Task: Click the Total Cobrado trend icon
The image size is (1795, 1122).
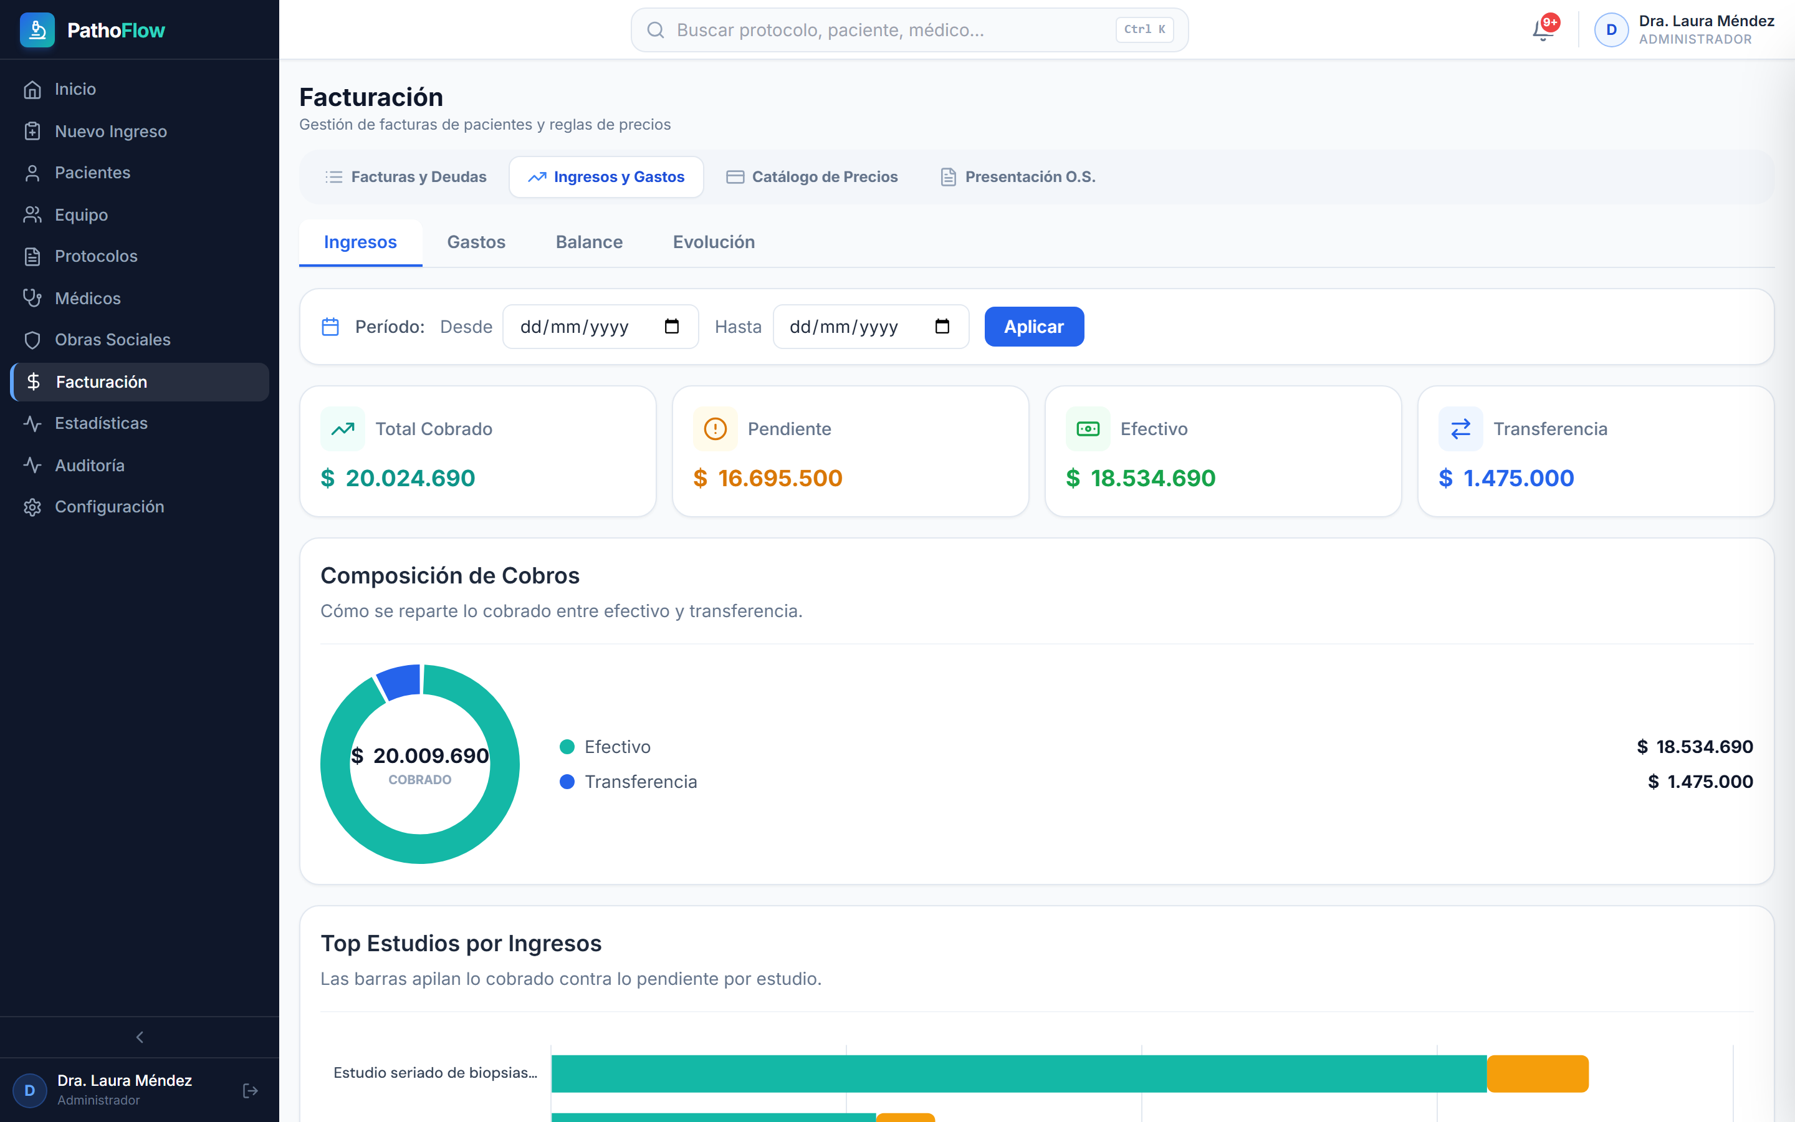Action: coord(343,429)
